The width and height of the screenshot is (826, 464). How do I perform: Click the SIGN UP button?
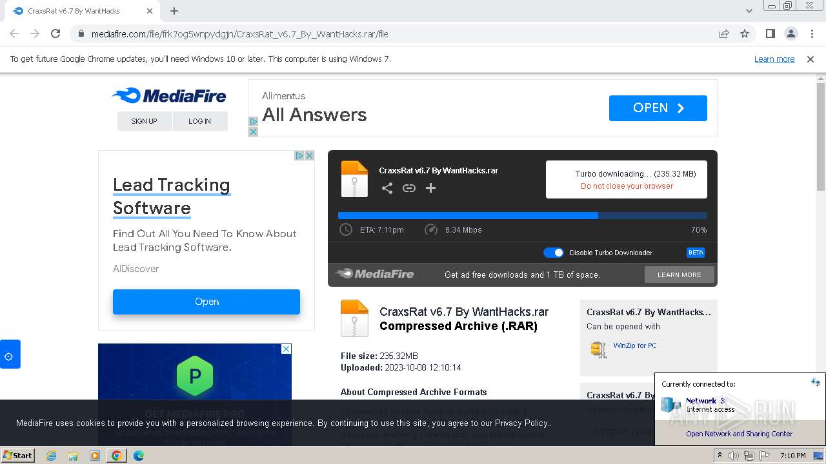(x=145, y=121)
